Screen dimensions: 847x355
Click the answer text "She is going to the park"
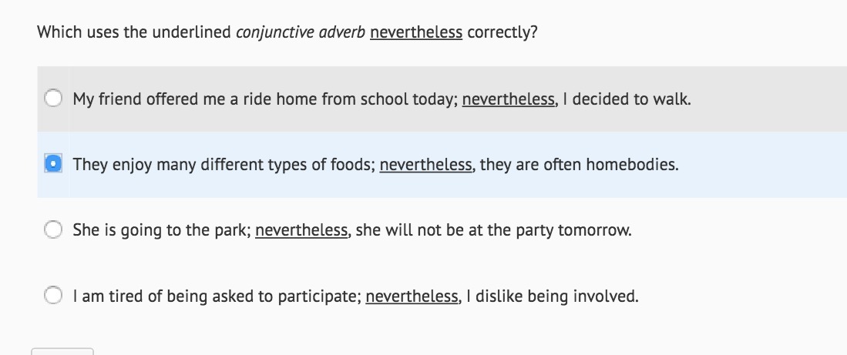[162, 230]
